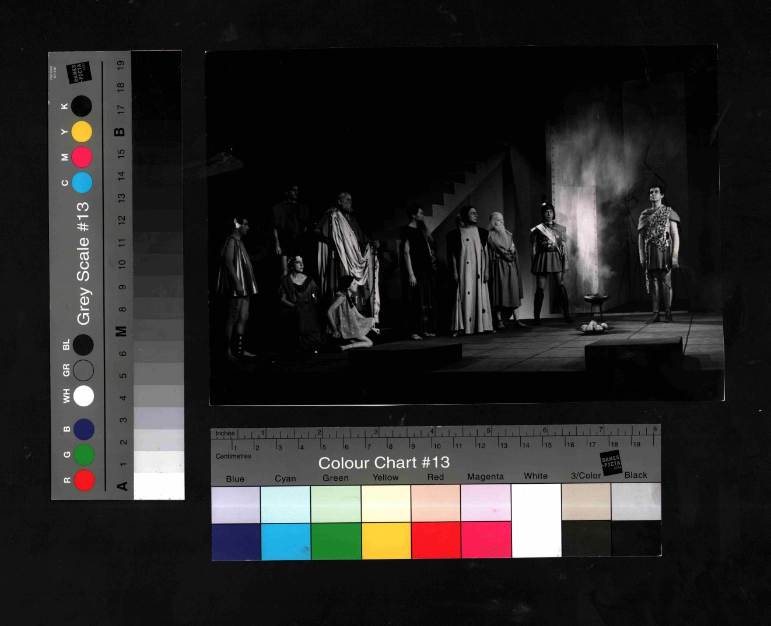Click the "Colour Chart #13" title text
The height and width of the screenshot is (626, 771).
pos(384,463)
